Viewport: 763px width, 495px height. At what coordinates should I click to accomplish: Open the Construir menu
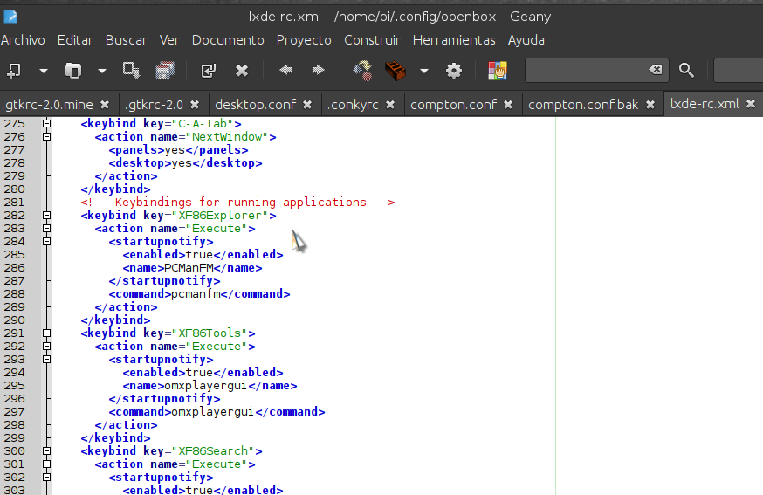[x=372, y=40]
